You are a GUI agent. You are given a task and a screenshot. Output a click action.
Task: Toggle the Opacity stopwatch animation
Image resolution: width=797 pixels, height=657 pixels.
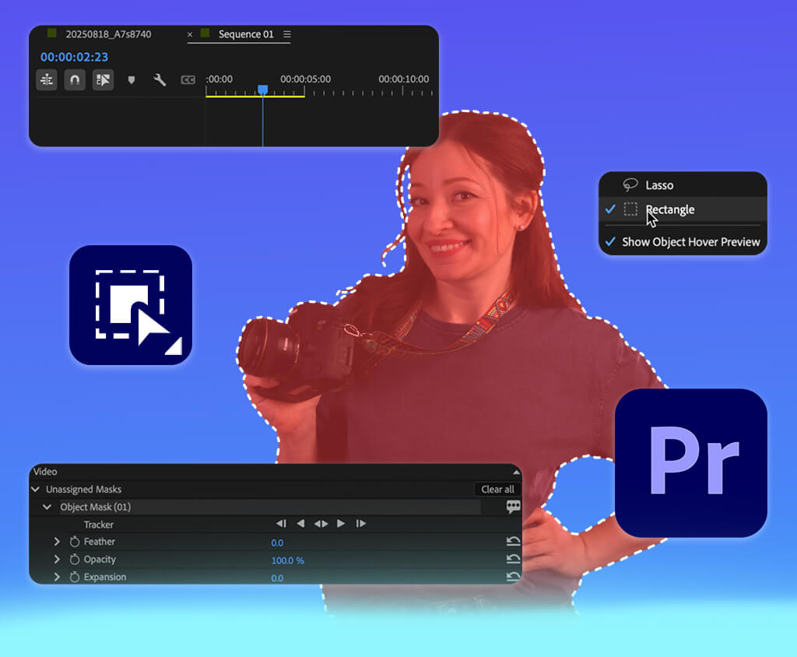tap(75, 560)
